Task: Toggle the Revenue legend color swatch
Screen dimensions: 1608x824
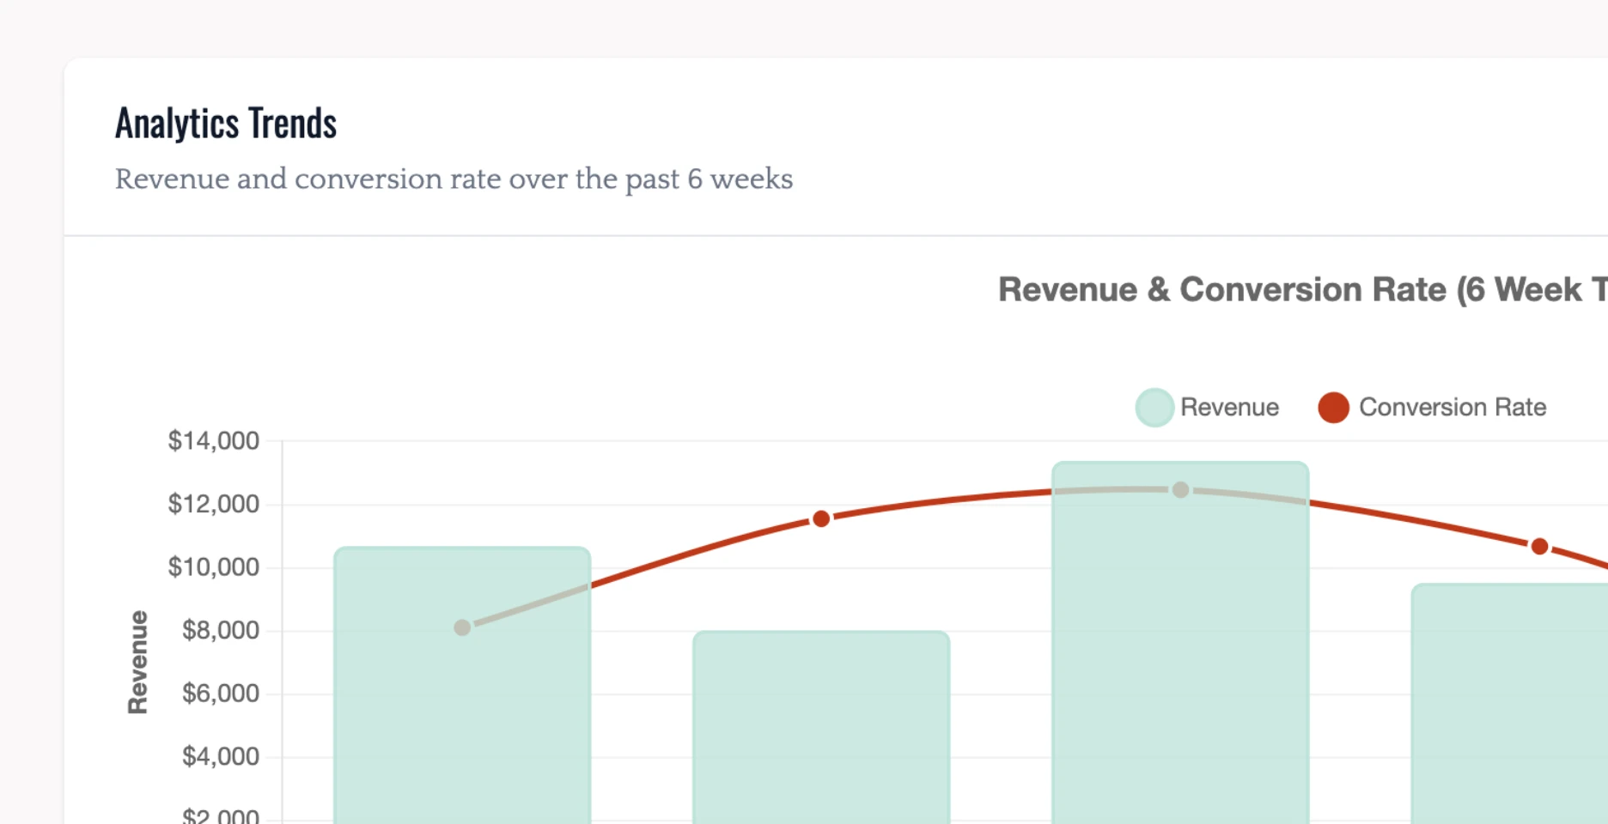Action: coord(1154,408)
